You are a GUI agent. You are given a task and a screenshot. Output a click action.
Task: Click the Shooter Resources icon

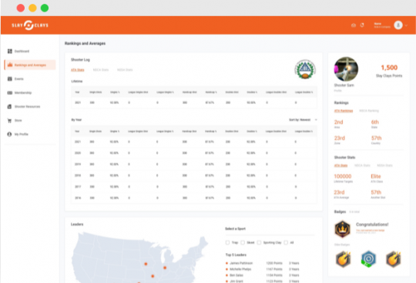click(9, 106)
